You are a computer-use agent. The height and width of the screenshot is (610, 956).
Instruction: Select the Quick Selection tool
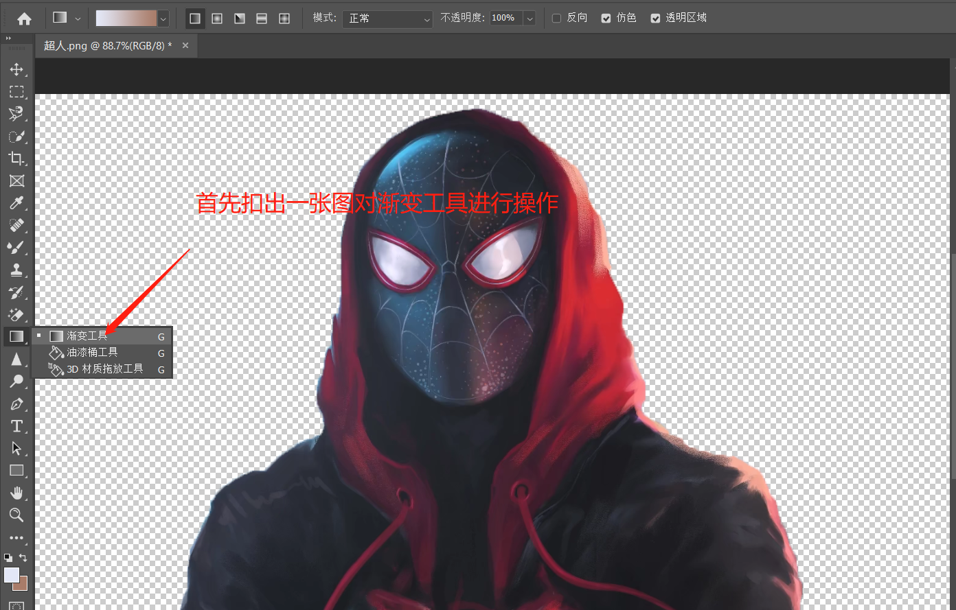[x=16, y=137]
